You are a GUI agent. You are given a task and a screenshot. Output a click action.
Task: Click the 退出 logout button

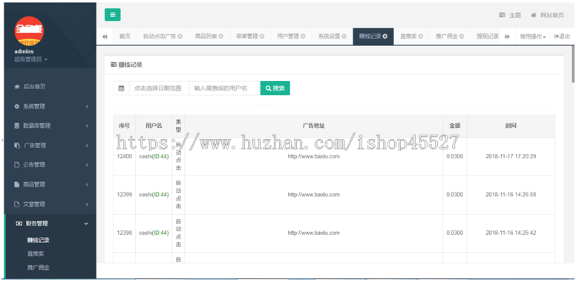(x=562, y=36)
